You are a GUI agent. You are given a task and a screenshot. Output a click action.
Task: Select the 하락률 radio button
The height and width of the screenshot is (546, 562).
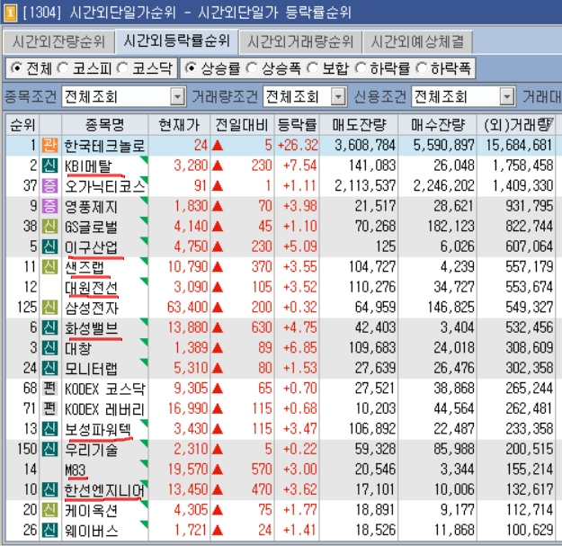(x=361, y=67)
